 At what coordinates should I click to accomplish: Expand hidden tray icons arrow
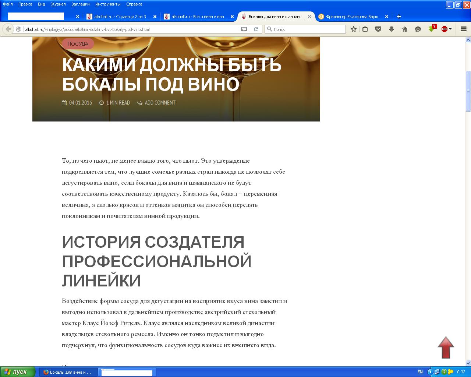[x=430, y=372]
